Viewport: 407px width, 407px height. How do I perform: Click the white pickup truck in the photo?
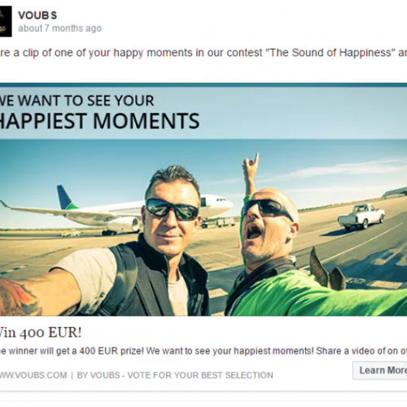pos(361,216)
